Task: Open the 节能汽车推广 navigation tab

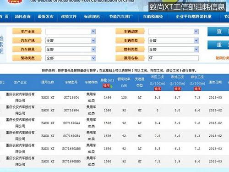Action: (121, 17)
